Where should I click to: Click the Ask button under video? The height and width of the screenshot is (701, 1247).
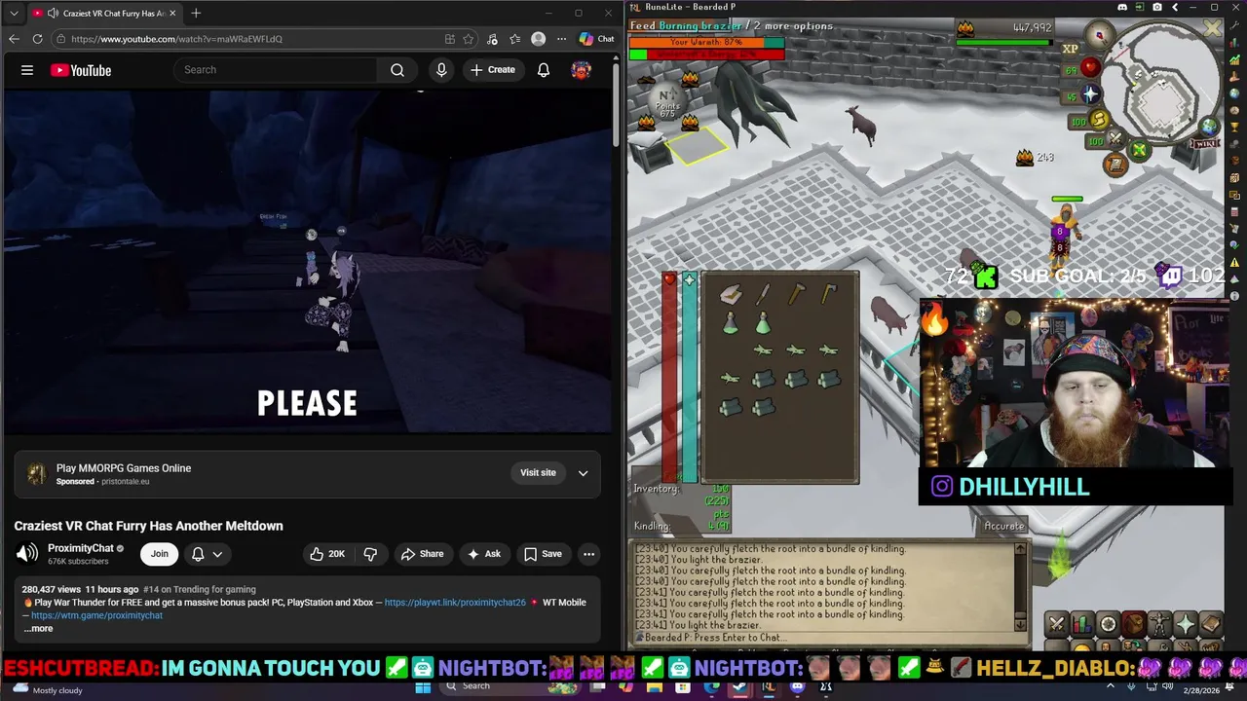(x=484, y=554)
